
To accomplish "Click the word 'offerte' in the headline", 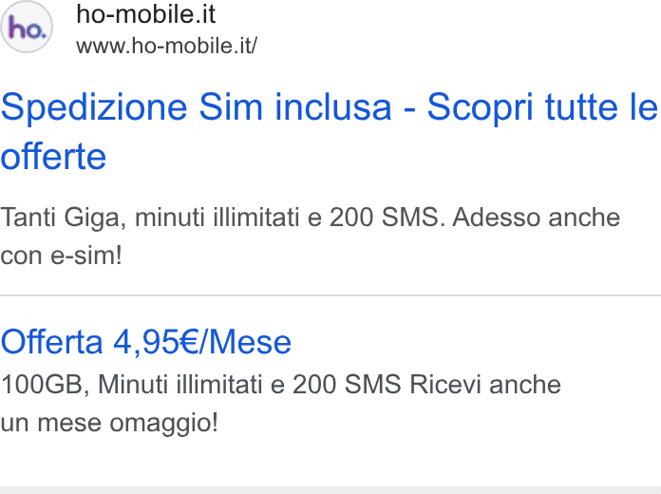I will point(53,157).
